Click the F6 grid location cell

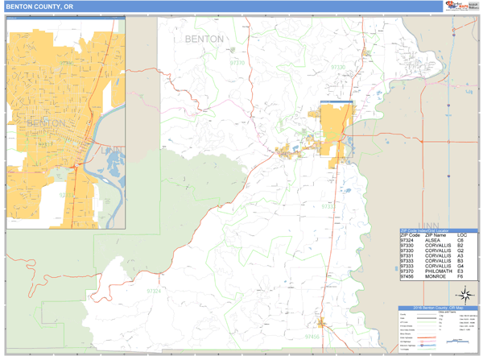(x=460, y=276)
